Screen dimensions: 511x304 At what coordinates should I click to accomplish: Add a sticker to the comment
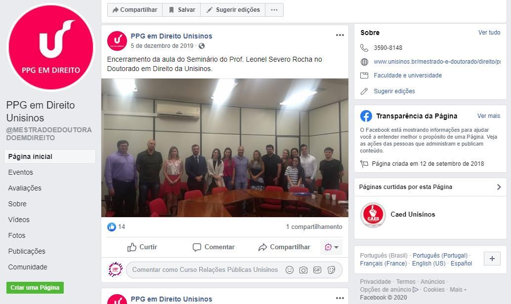[332, 270]
